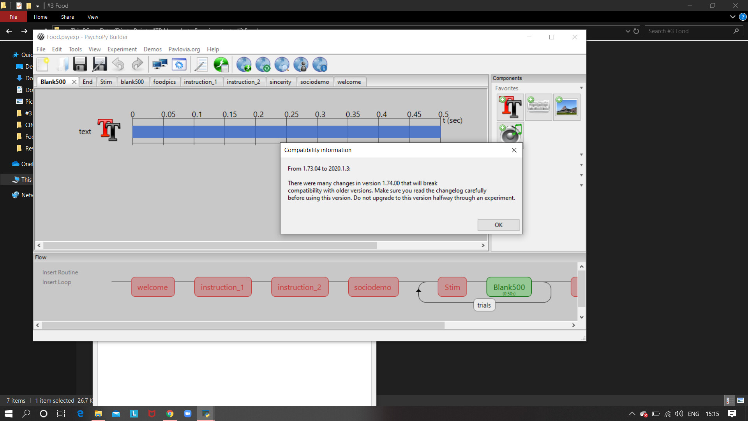Open Monitor Center toolbar icon
748x421 pixels.
[160, 65]
